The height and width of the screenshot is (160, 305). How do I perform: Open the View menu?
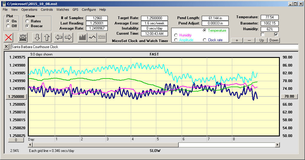[14, 10]
